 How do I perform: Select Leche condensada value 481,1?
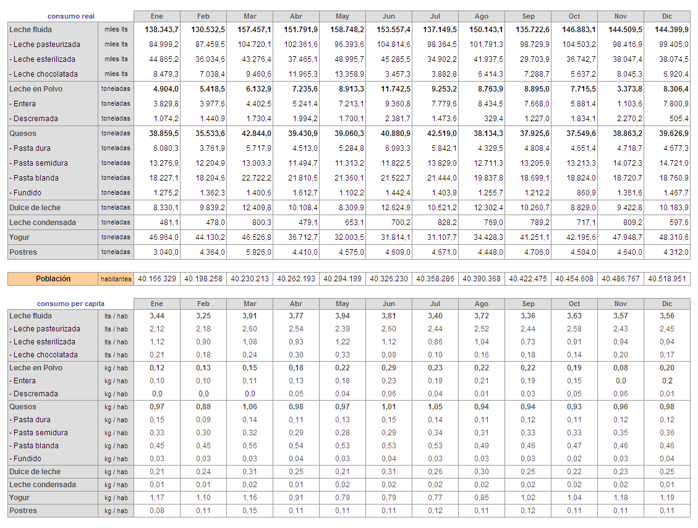pyautogui.click(x=169, y=223)
